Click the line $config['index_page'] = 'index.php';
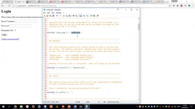 click(x=64, y=33)
